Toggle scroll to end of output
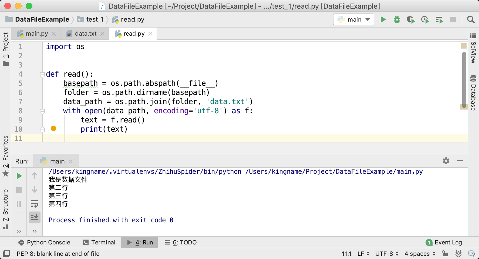 click(x=35, y=217)
